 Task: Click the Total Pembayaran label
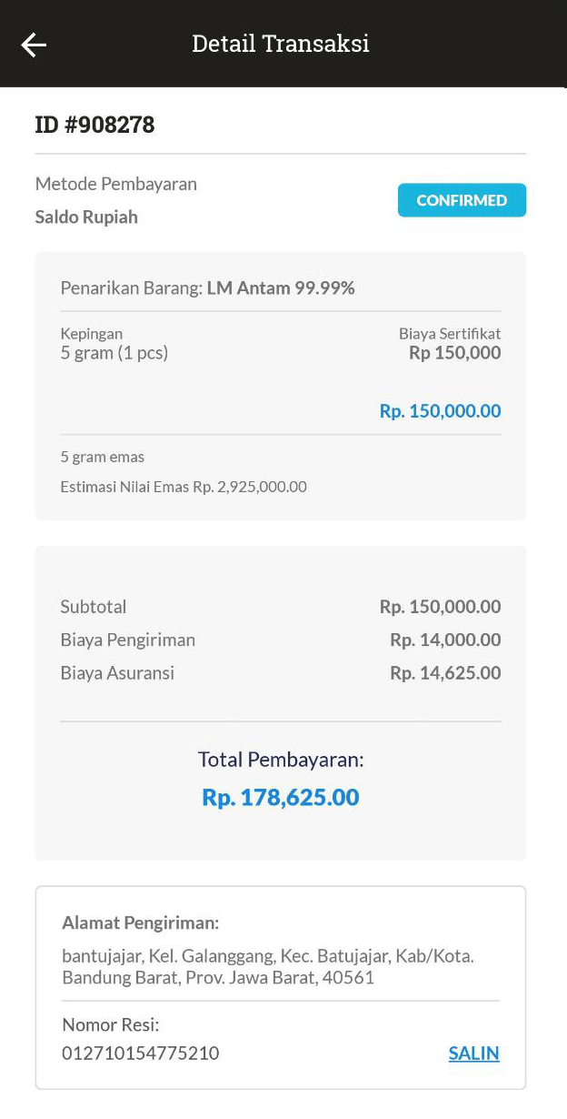[281, 760]
